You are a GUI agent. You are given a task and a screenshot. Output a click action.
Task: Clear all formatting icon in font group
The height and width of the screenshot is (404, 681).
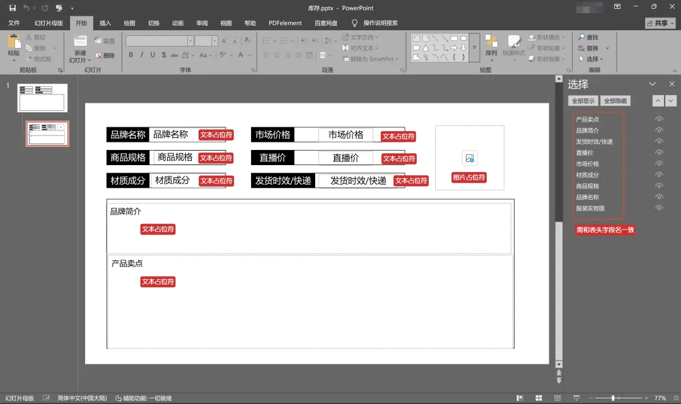(x=247, y=40)
